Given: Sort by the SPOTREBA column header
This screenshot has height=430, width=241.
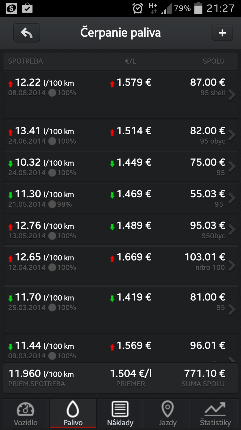Looking at the screenshot, I should point(26,61).
